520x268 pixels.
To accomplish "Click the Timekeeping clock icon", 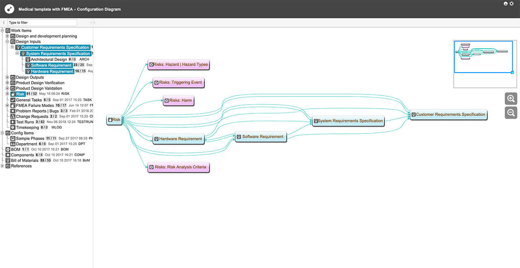I will tap(13, 127).
